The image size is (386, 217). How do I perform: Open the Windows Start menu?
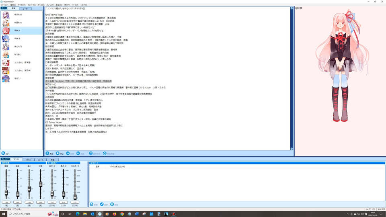4,214
